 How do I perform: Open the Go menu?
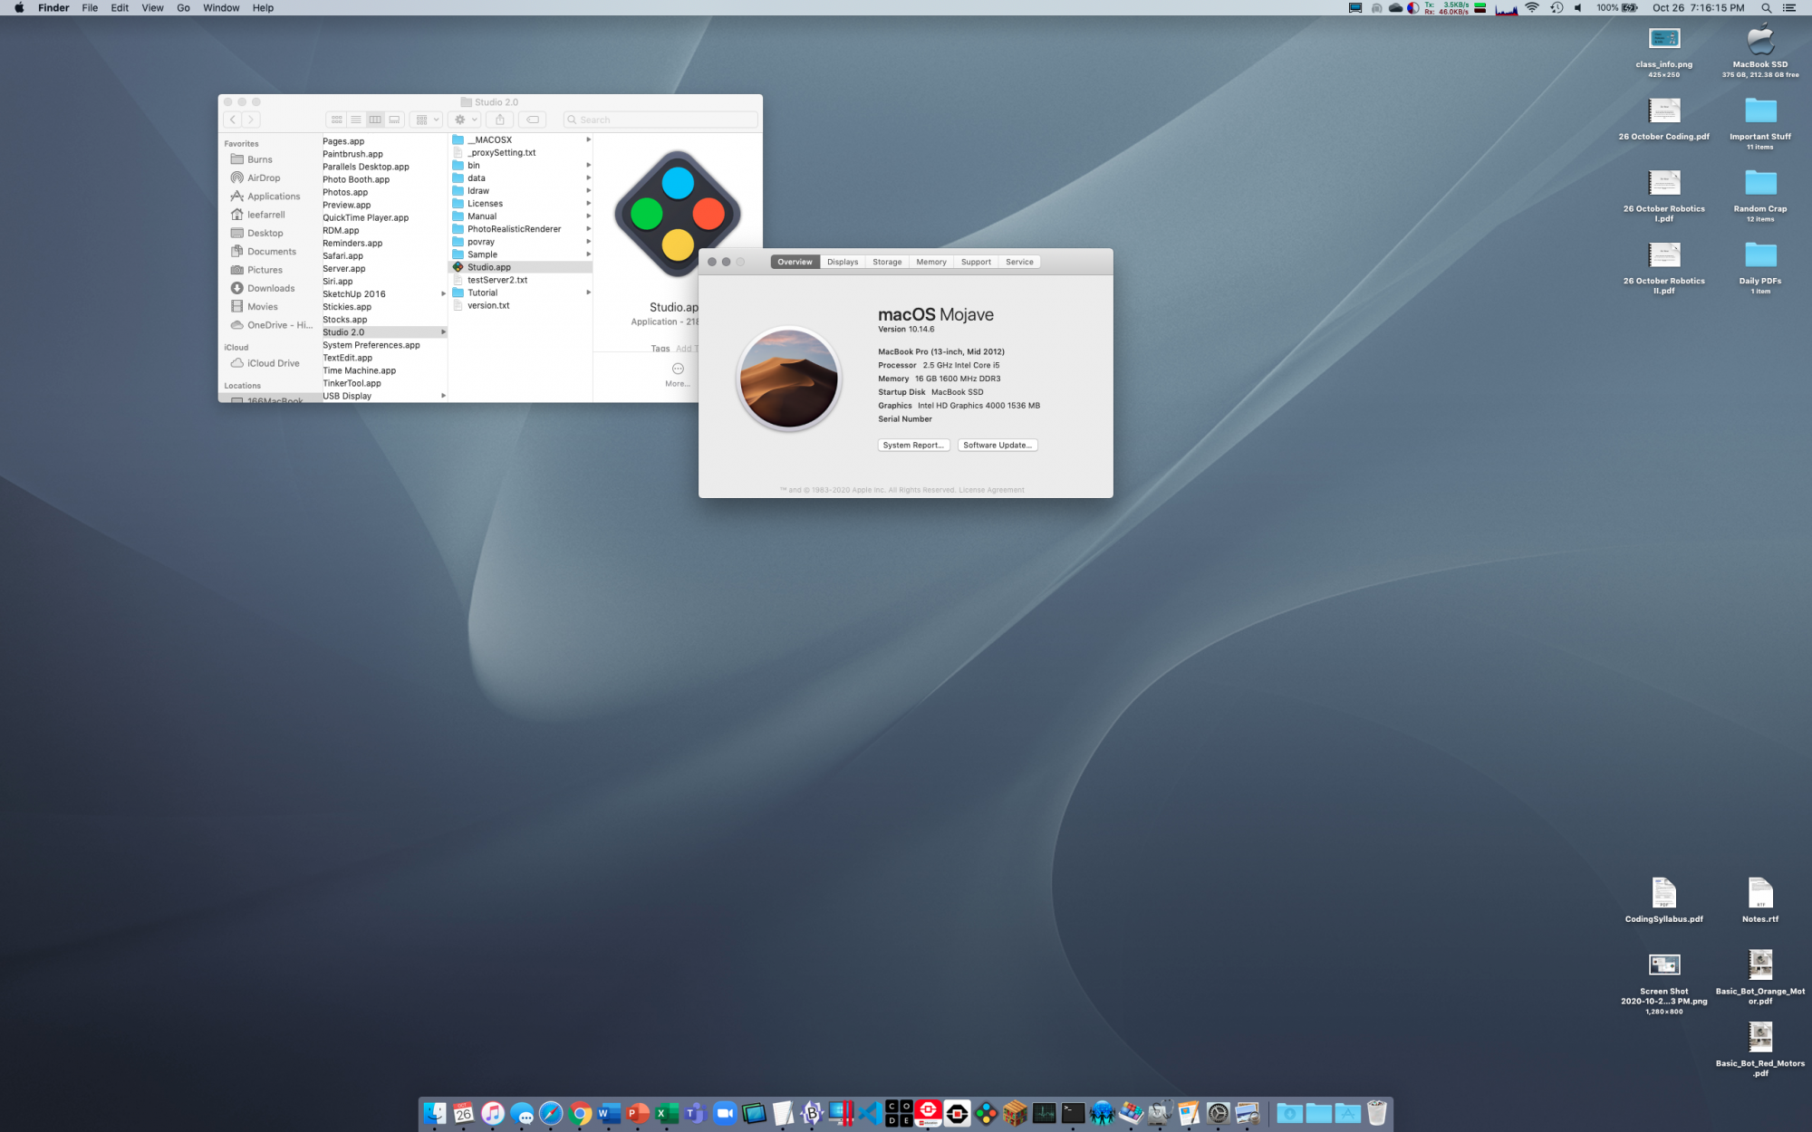click(x=183, y=8)
